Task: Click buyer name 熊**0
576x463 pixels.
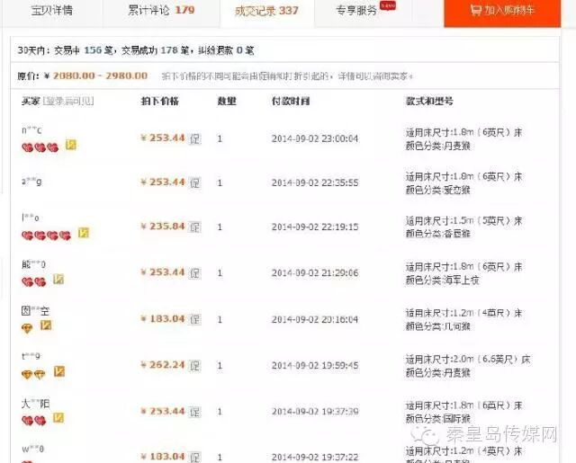Action: pos(33,264)
